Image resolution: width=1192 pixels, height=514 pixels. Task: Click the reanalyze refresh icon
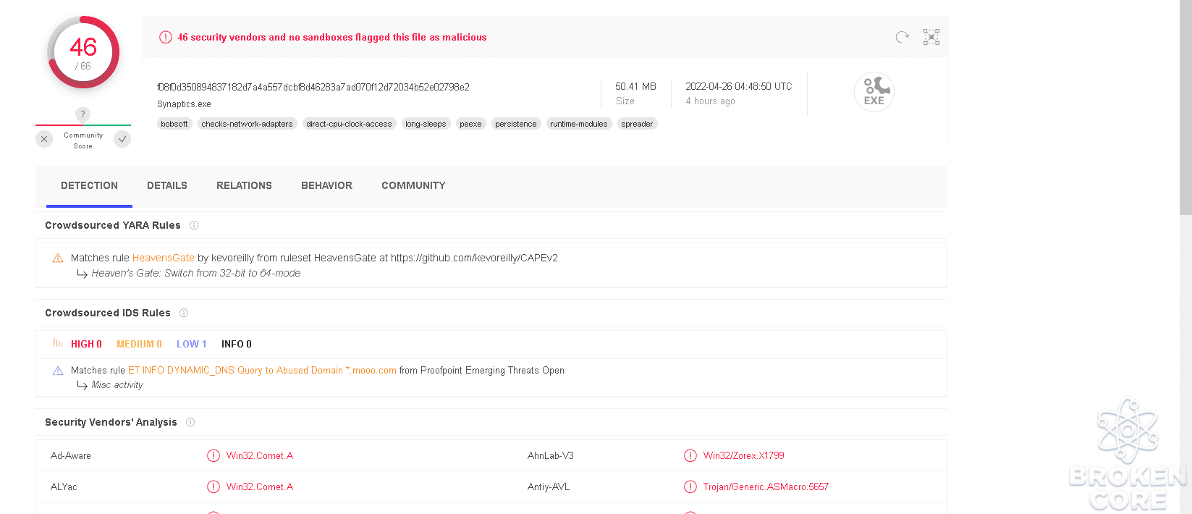click(902, 37)
